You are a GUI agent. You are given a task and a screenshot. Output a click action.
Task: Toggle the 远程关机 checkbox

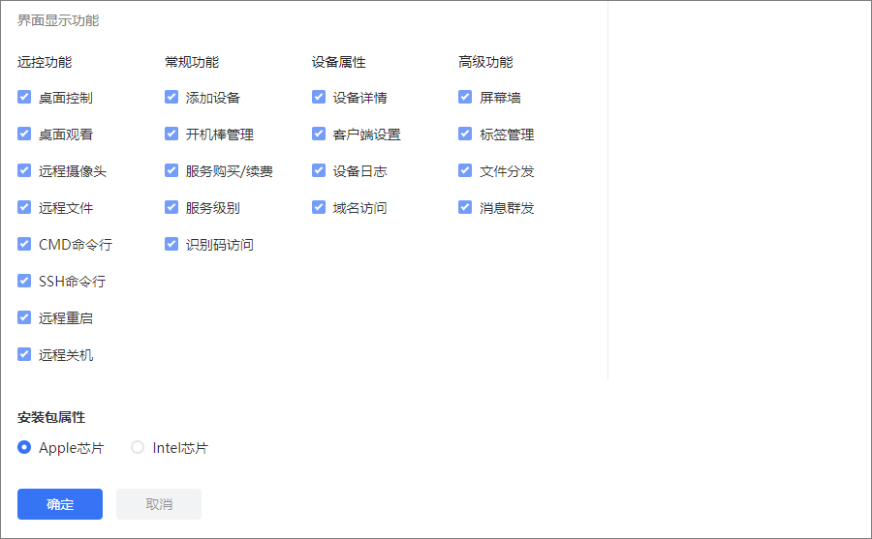click(24, 354)
